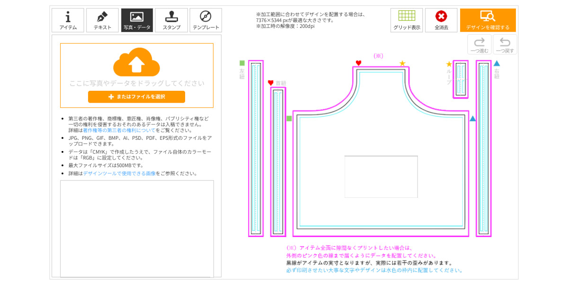Click the green square marker on apron side
The width and height of the screenshot is (568, 284).
click(x=289, y=118)
